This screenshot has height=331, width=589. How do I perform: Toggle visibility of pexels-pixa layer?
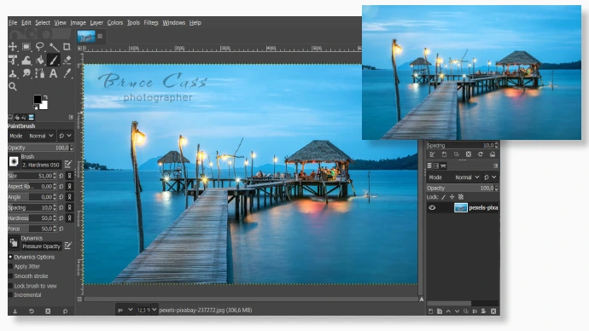point(432,207)
